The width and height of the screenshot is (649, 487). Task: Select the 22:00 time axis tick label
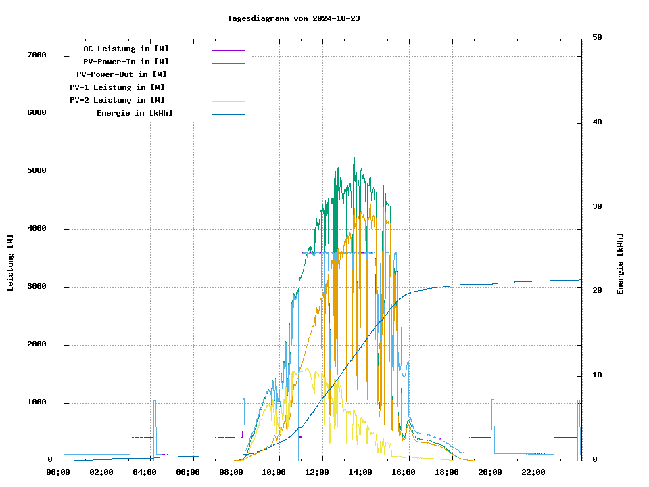pyautogui.click(x=533, y=472)
